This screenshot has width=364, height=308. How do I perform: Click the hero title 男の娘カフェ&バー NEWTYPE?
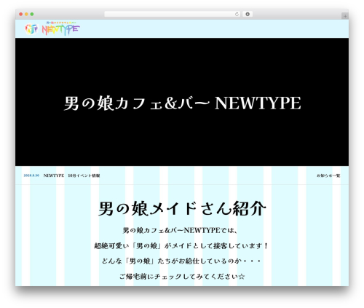182,103
